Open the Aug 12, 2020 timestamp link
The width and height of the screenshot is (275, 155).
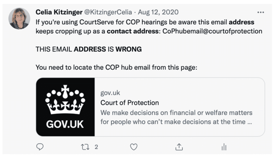158,12
